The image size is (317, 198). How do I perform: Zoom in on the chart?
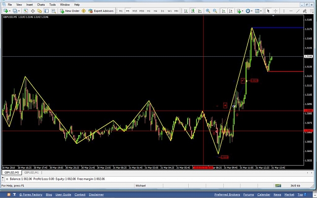pos(208,11)
